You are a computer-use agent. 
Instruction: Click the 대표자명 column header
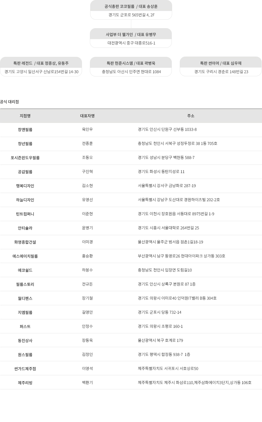[87, 116]
